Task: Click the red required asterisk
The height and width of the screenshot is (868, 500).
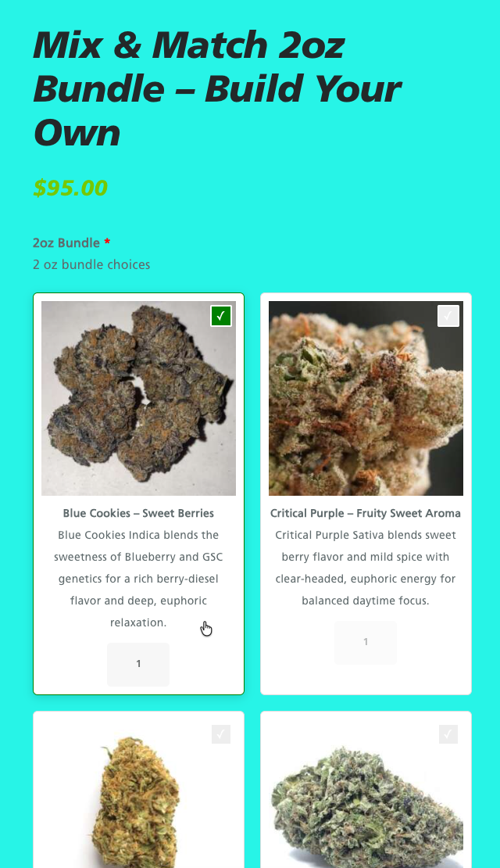Action: 107,242
